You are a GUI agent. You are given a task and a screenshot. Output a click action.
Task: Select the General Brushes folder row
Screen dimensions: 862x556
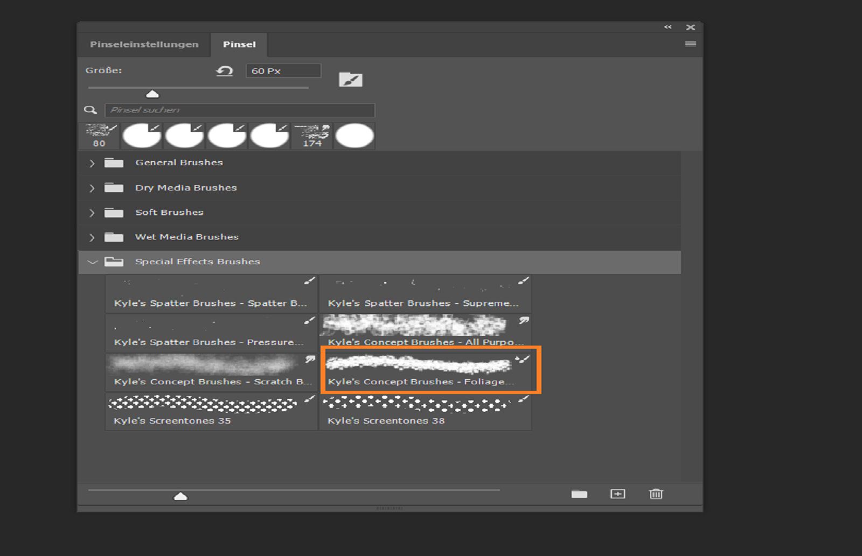click(380, 163)
